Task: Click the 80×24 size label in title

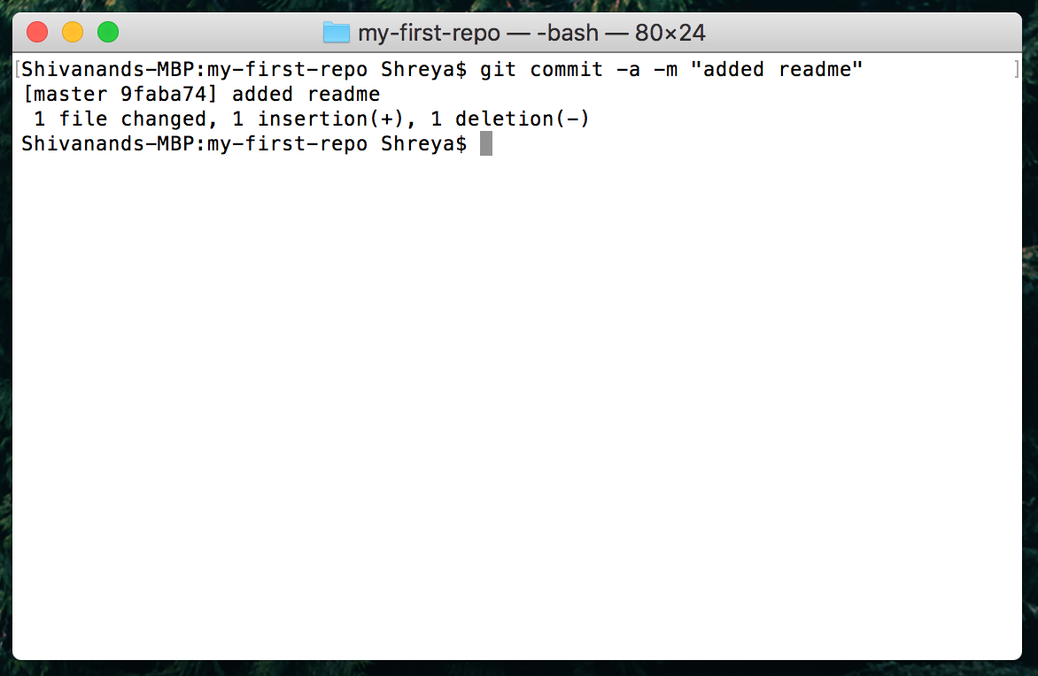Action: coord(670,33)
